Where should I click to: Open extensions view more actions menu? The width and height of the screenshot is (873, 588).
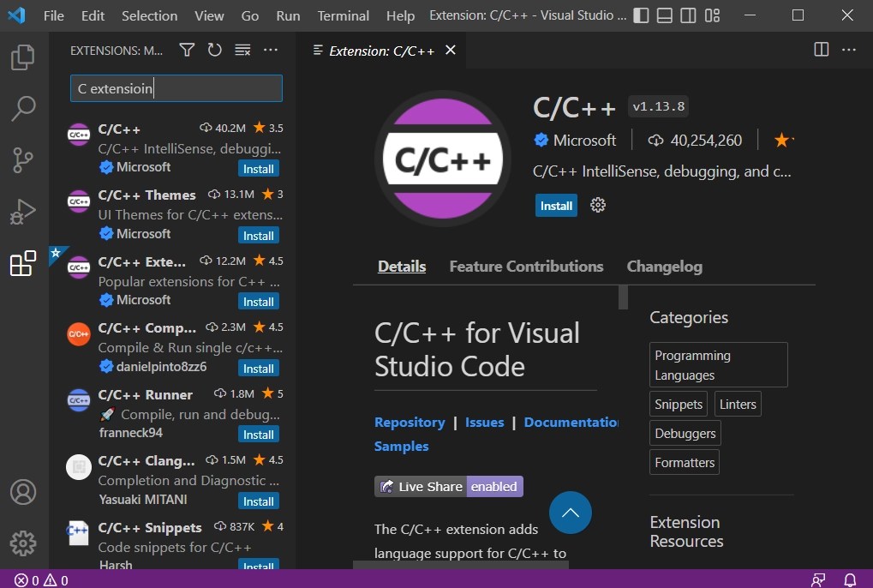[271, 50]
